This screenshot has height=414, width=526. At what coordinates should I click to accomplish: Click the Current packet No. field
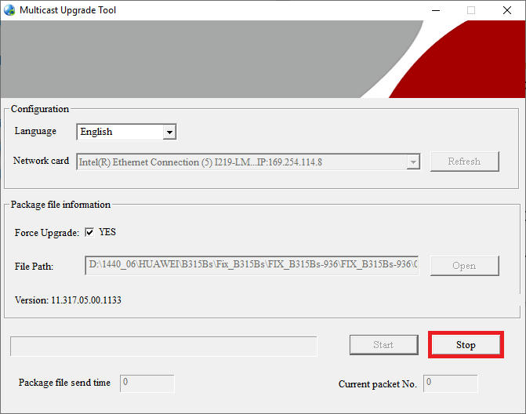tap(451, 383)
